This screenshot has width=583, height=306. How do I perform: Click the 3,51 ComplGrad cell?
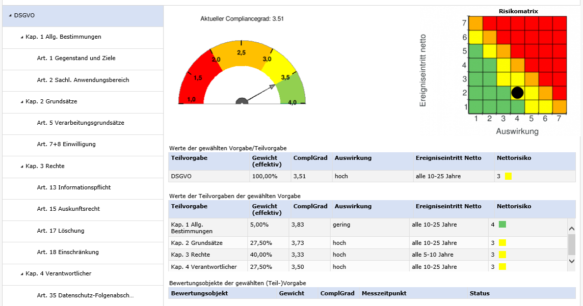tap(311, 176)
